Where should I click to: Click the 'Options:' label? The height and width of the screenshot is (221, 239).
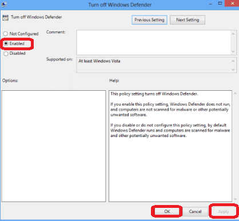click(x=10, y=81)
